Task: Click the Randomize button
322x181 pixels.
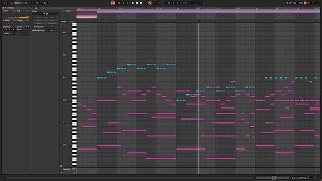Action: point(39,27)
